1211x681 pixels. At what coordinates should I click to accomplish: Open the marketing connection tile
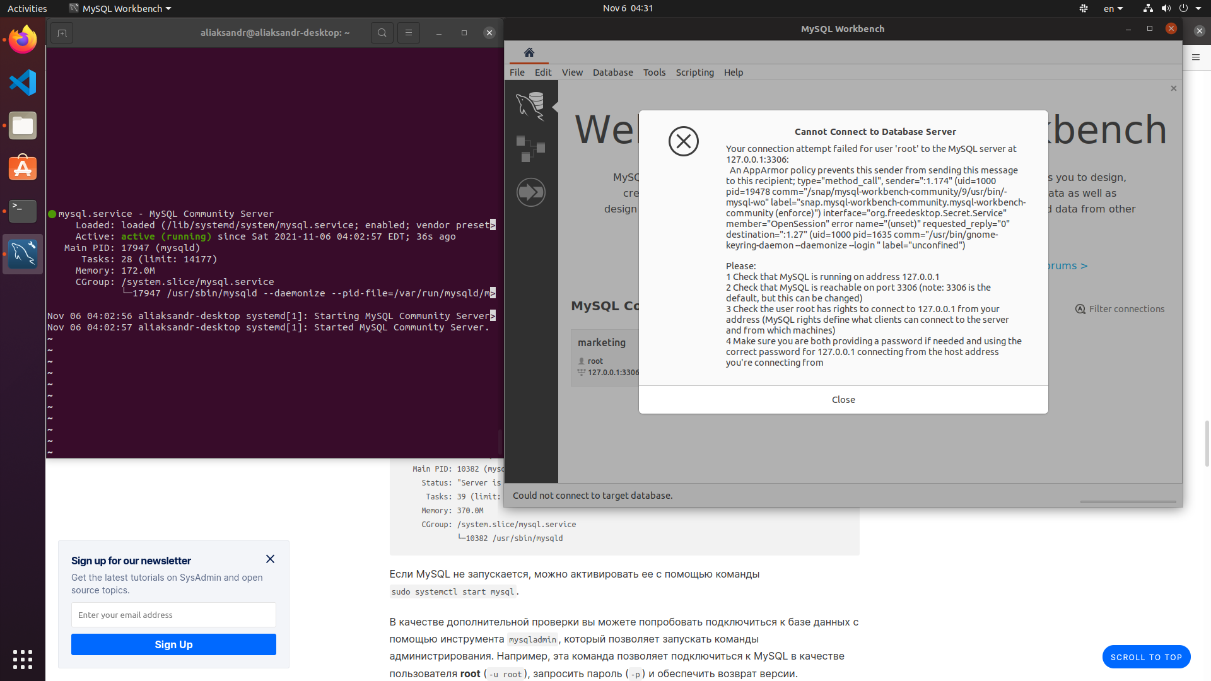pos(605,358)
